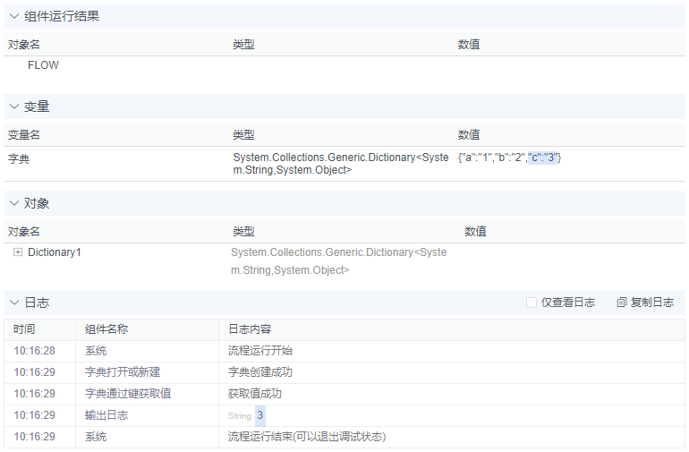
Task: Click the 日志内容 column header
Action: (250, 328)
